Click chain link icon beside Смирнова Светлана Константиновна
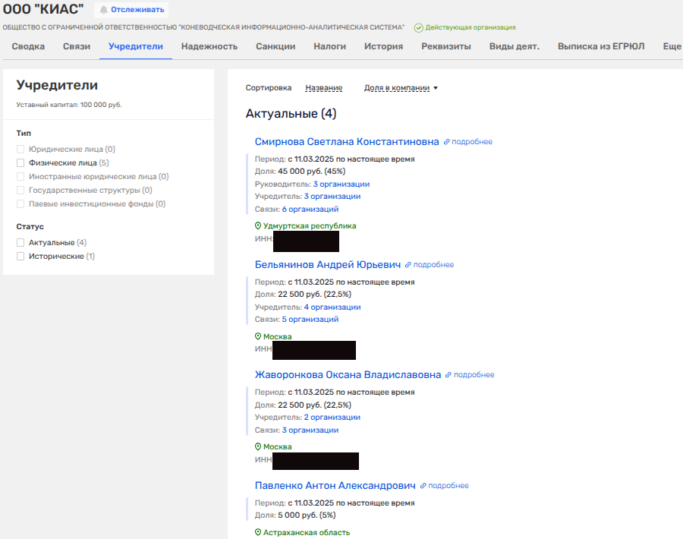 click(x=447, y=142)
